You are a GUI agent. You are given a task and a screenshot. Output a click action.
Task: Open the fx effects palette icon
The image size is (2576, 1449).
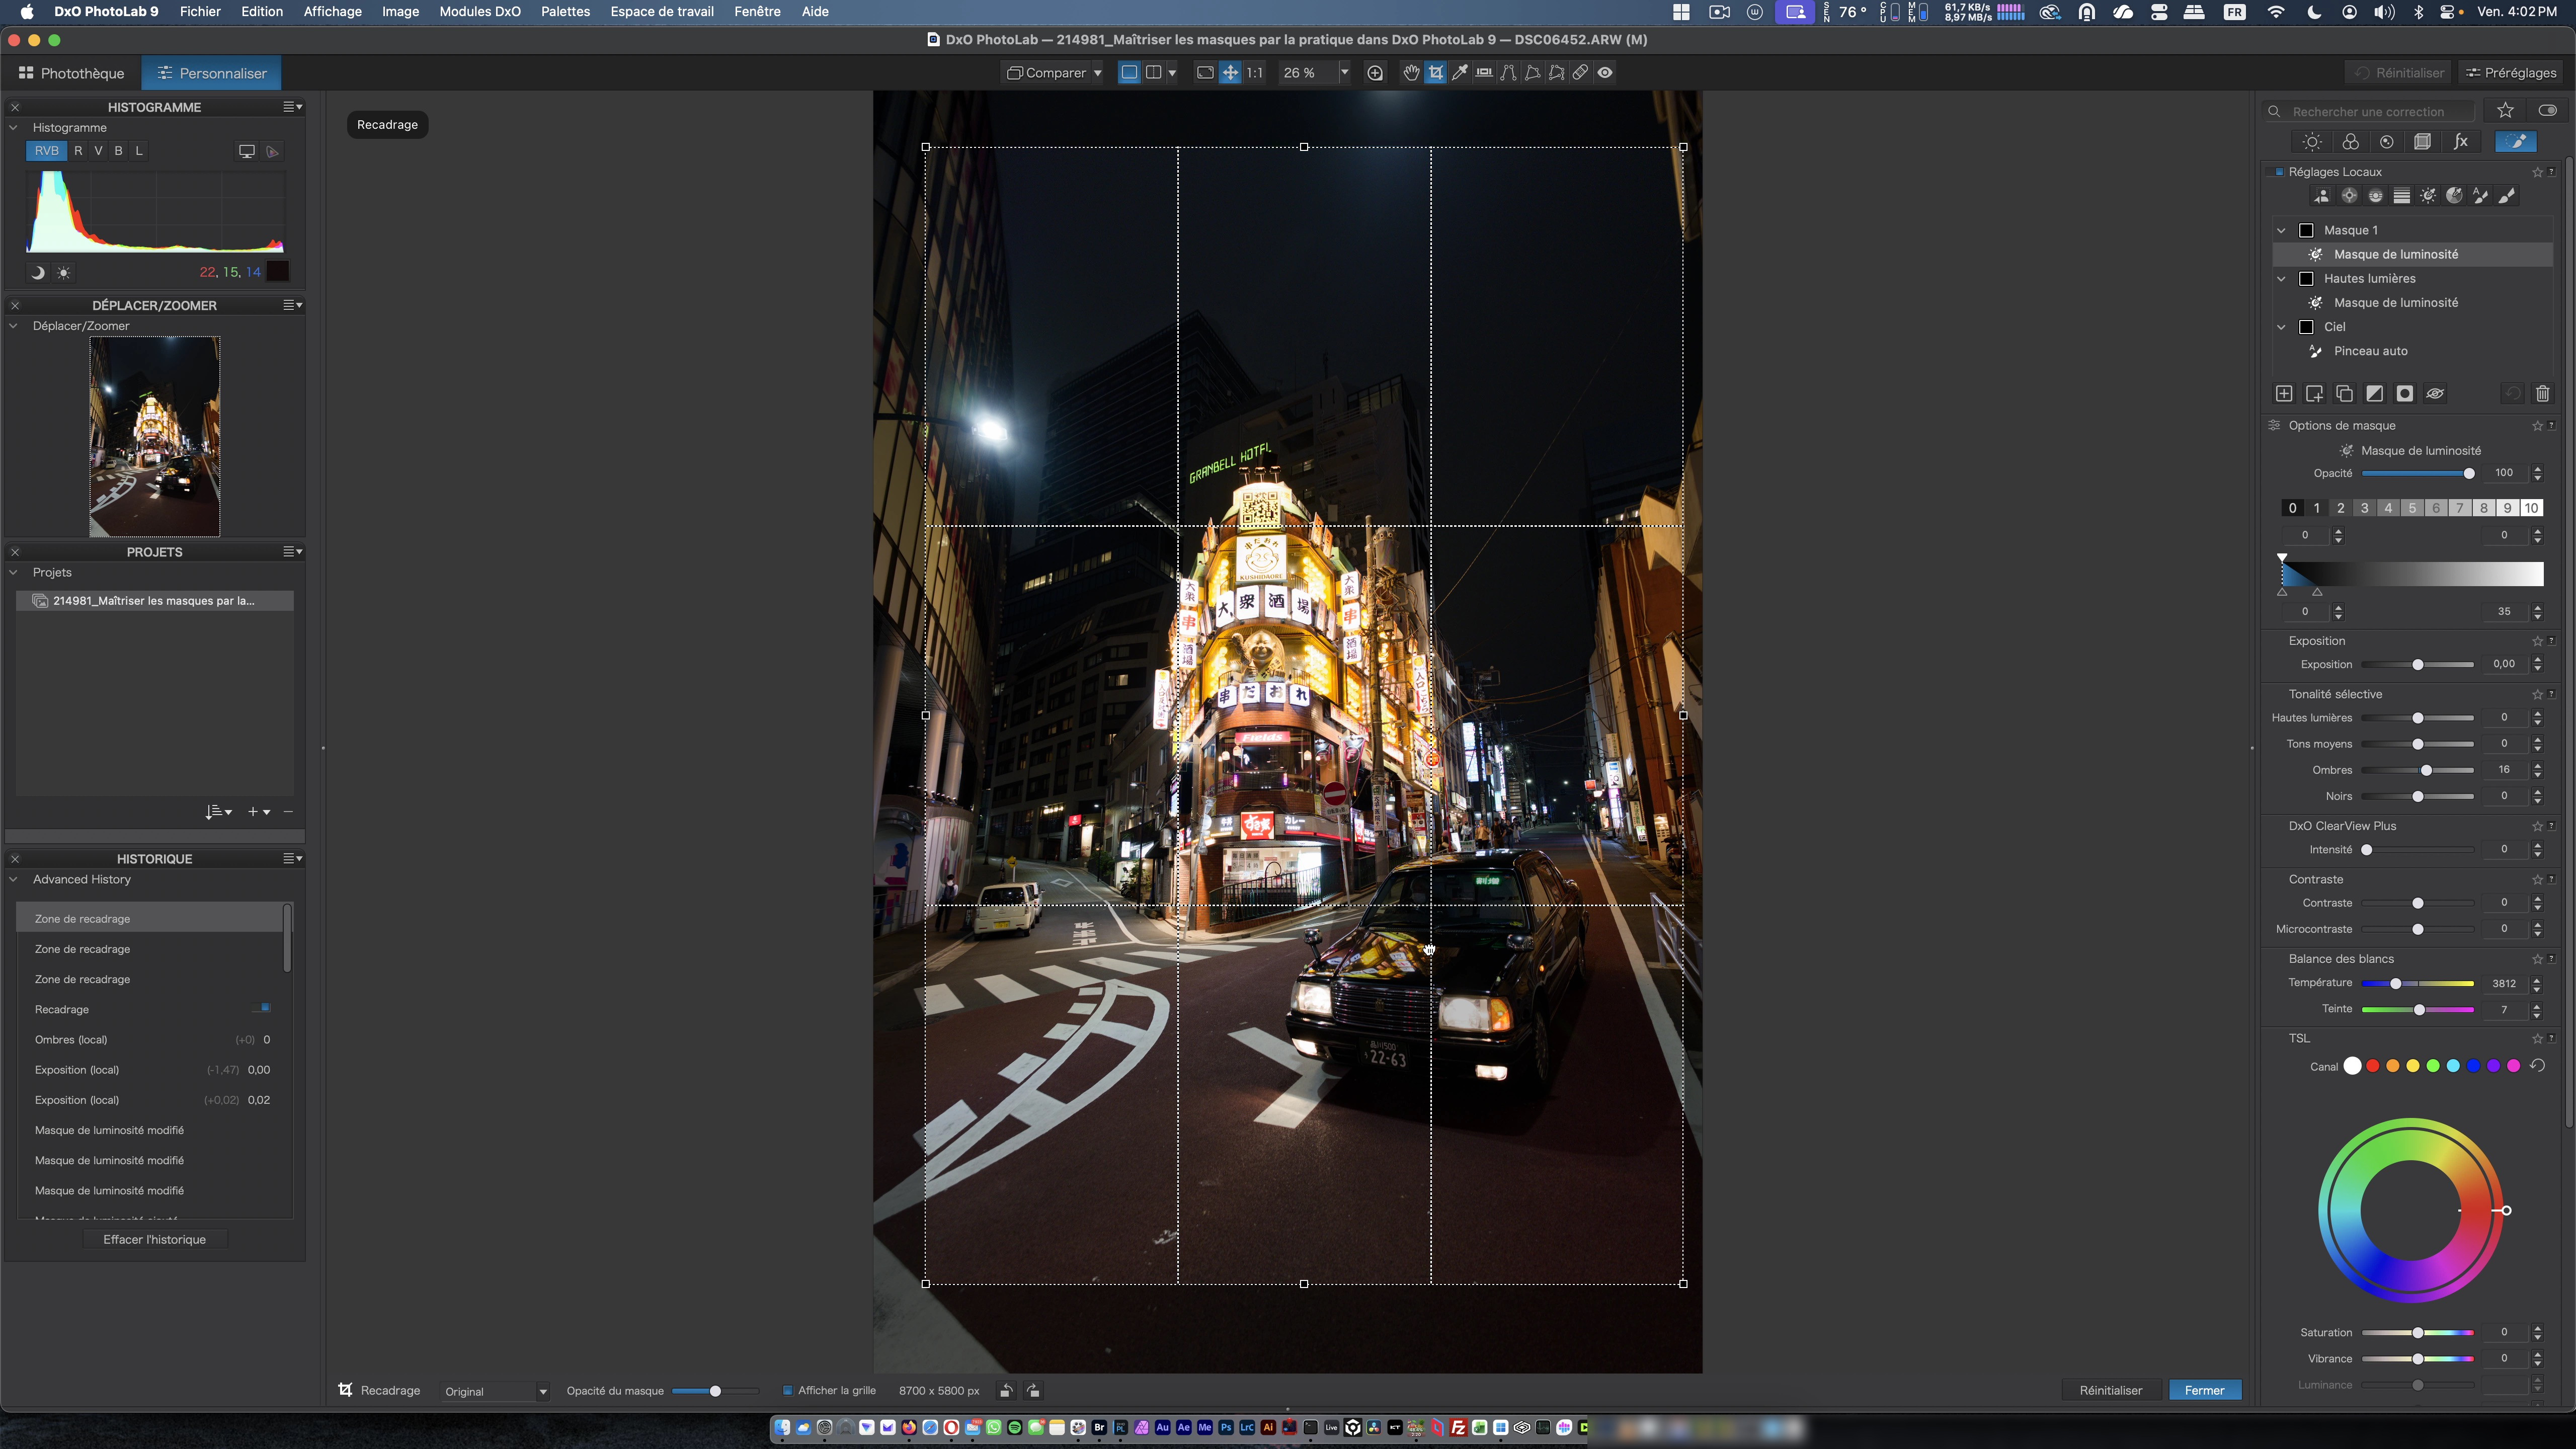coord(2460,142)
